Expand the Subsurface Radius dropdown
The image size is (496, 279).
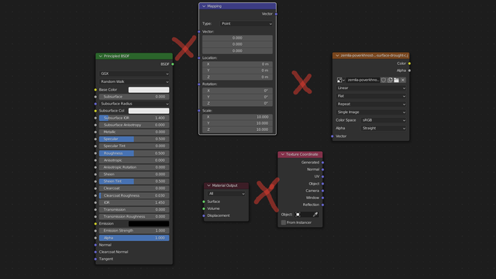coord(134,104)
